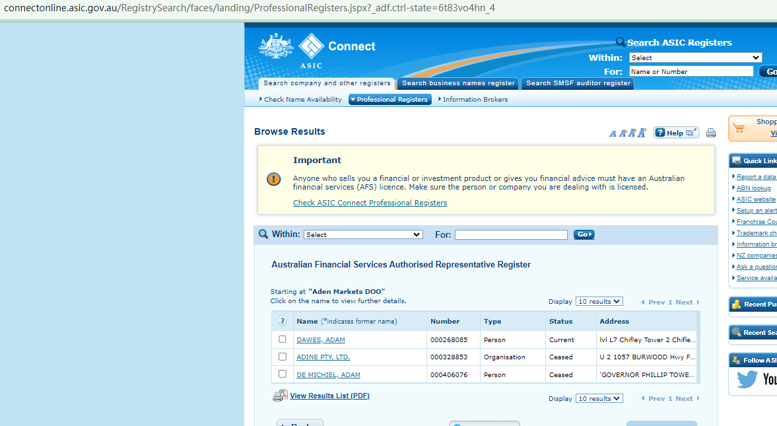Image resolution: width=777 pixels, height=426 pixels.
Task: Switch to Search company and other registers tab
Action: click(x=327, y=83)
